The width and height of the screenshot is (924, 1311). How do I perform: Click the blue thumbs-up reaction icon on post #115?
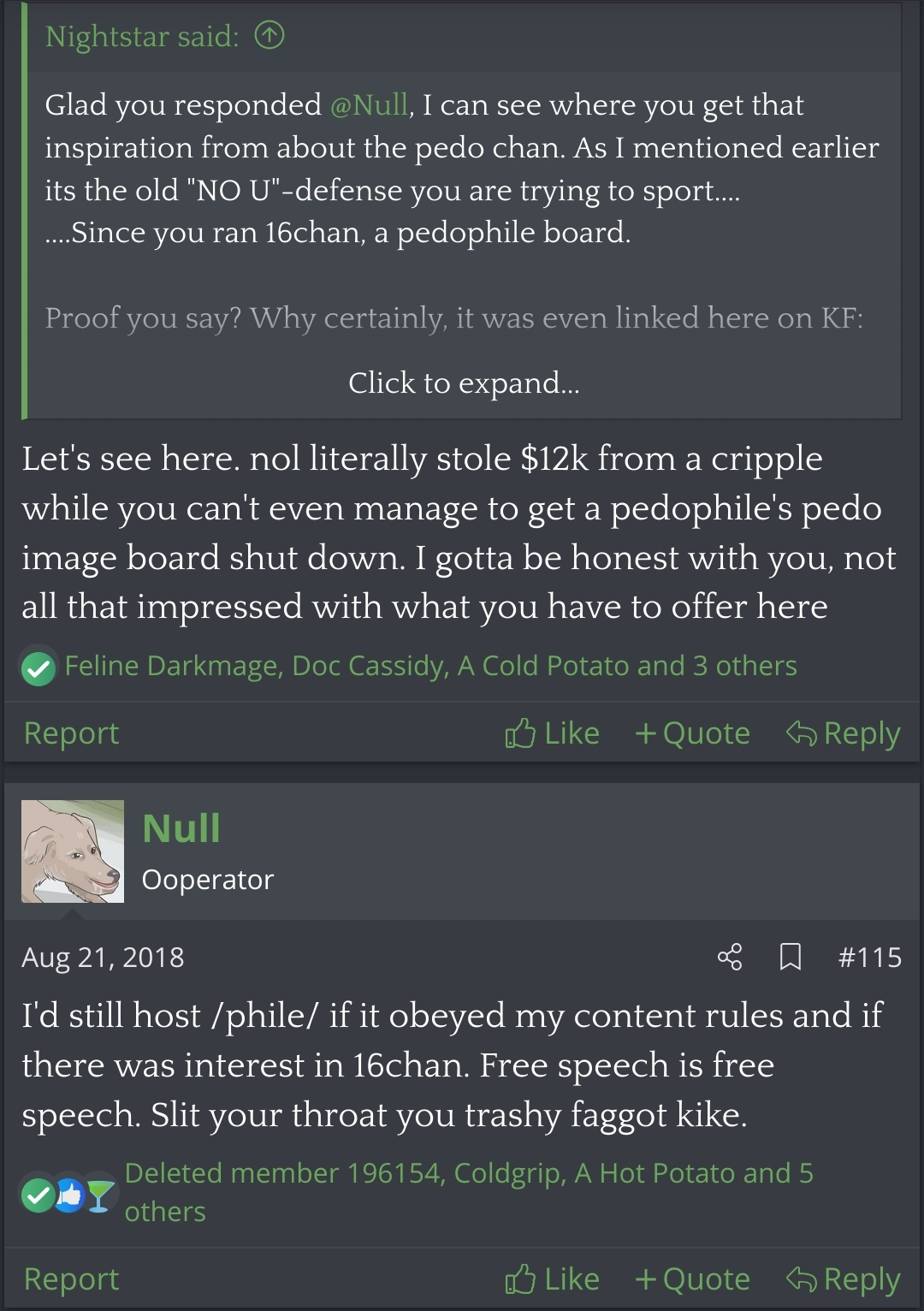point(69,1195)
